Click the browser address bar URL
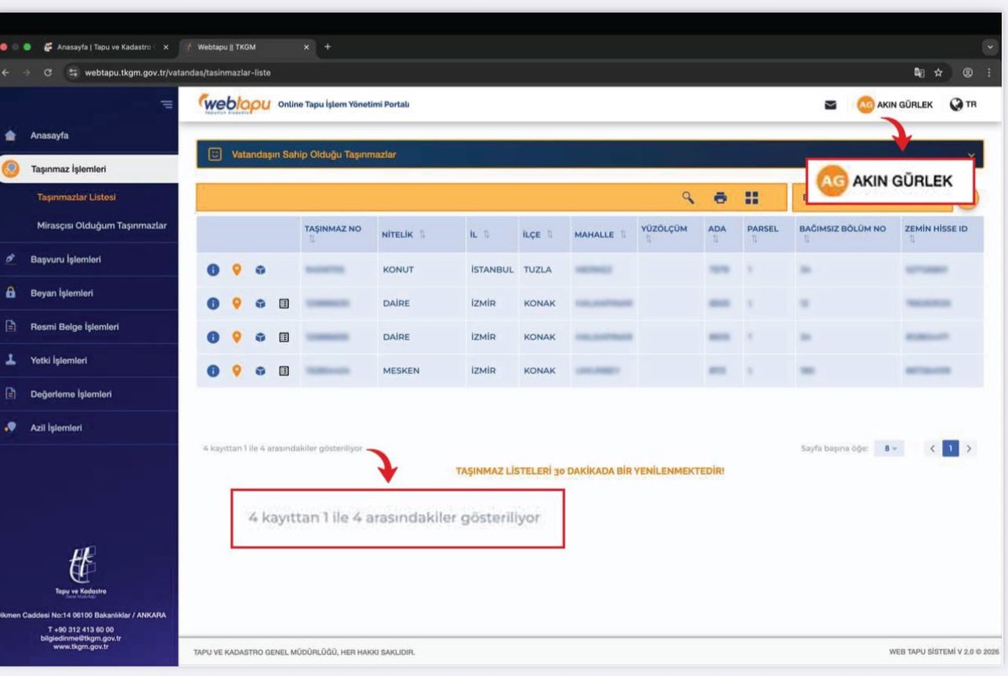 (x=177, y=73)
